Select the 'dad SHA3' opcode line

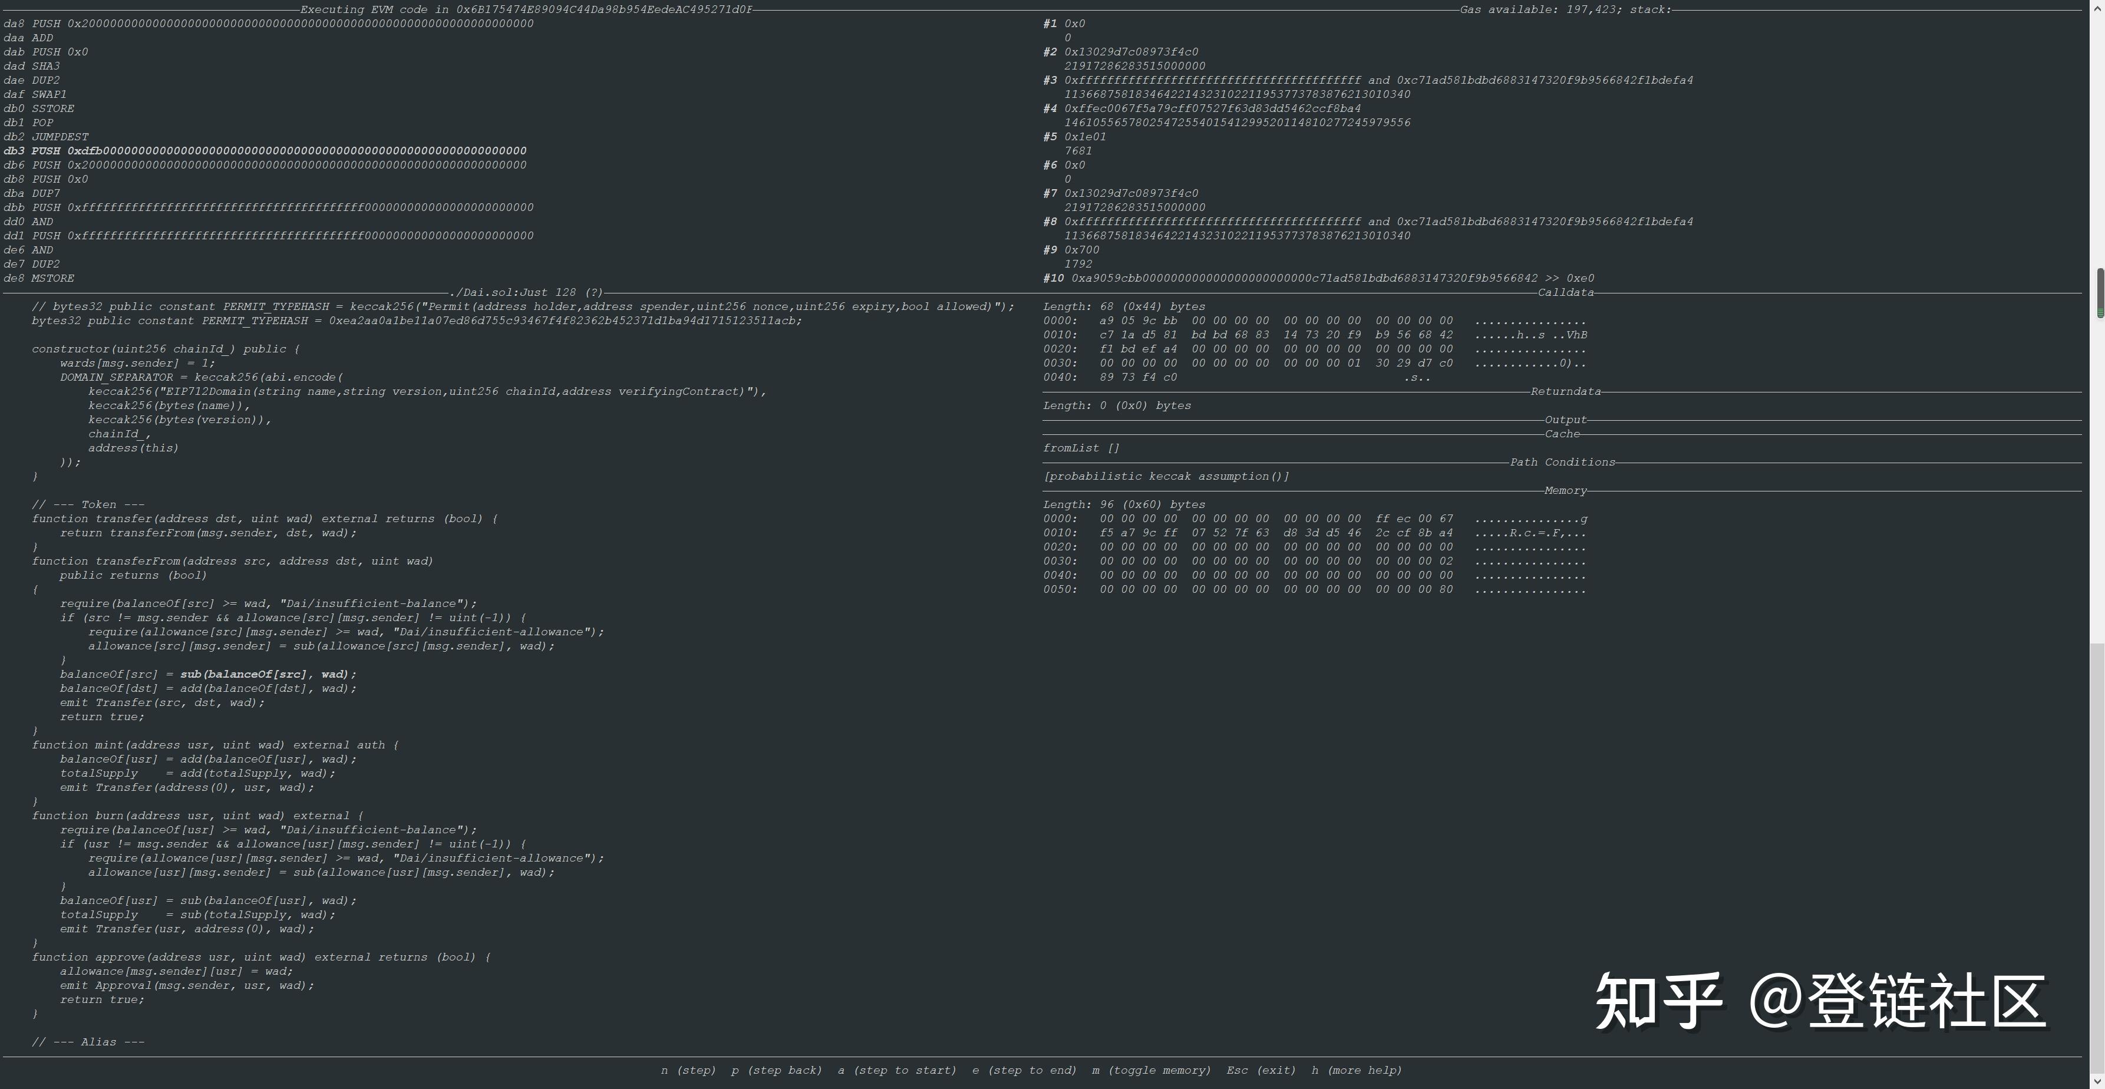click(32, 66)
